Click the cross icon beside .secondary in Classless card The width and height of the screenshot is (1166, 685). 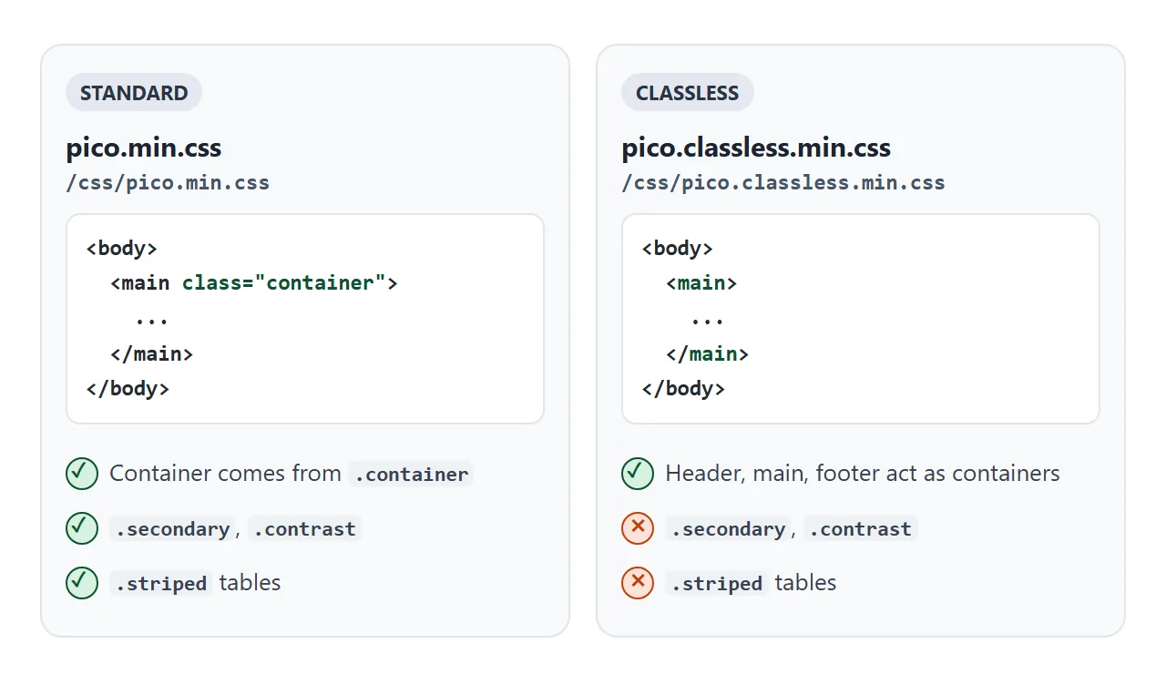tap(638, 528)
